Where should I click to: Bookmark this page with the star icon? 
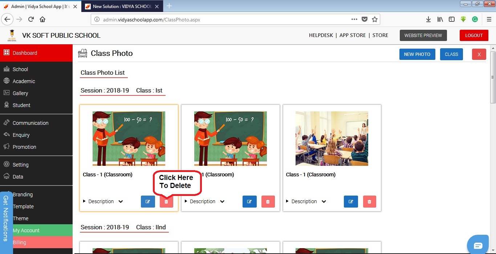click(375, 19)
